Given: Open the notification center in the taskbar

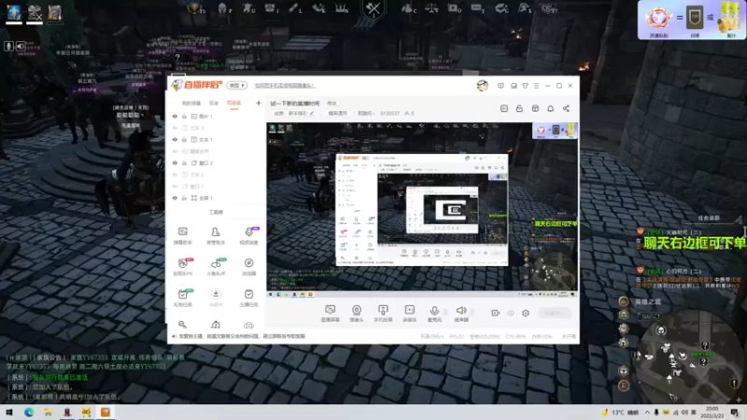Looking at the screenshot, I should tap(735, 413).
